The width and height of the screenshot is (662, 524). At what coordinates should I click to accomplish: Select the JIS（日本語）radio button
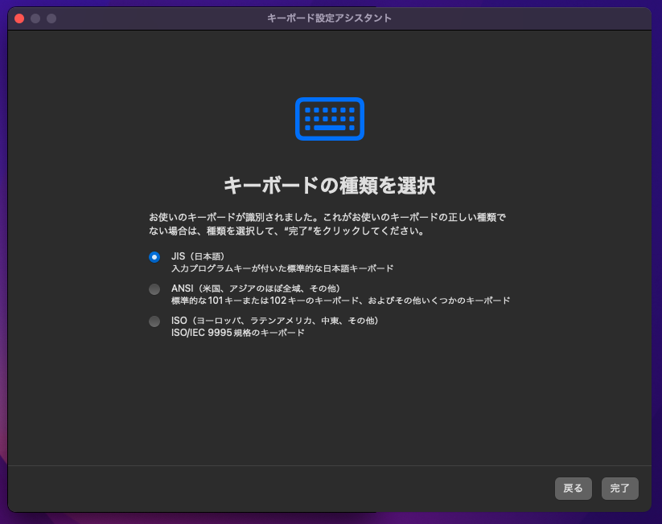tap(154, 257)
